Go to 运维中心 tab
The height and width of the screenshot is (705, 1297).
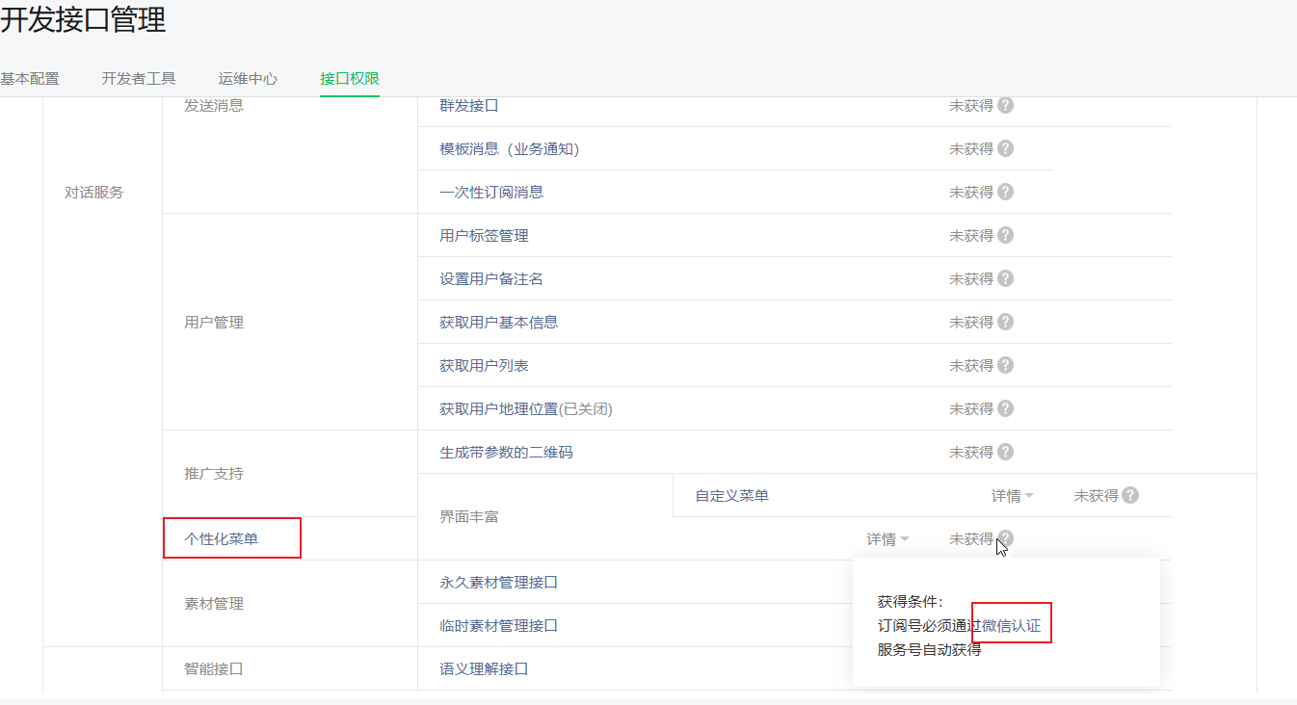(x=248, y=79)
